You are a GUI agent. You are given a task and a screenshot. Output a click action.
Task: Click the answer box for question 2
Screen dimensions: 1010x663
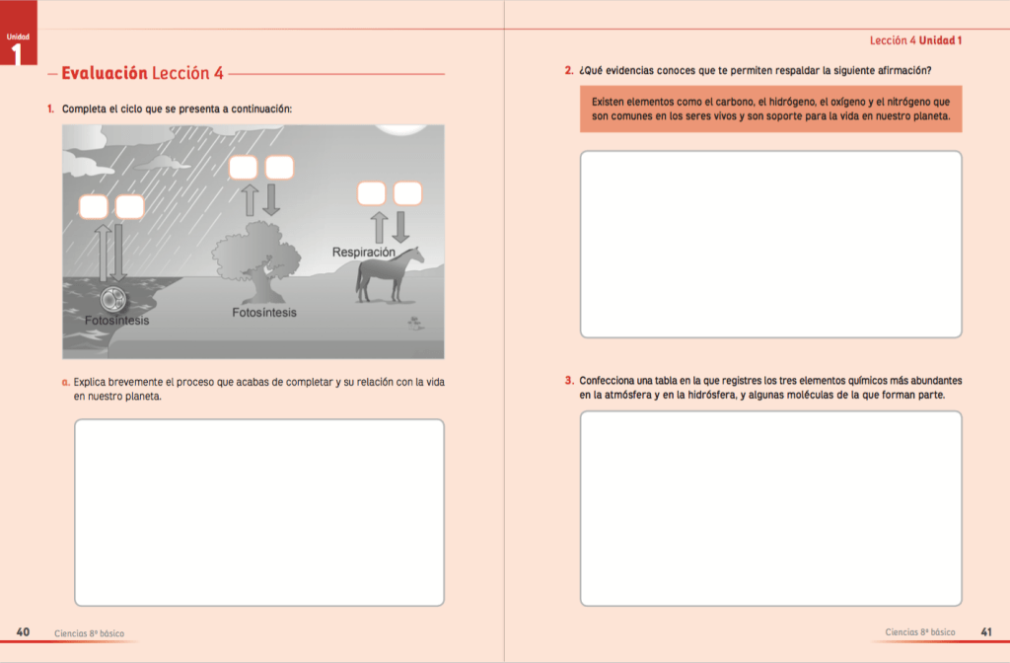click(770, 244)
